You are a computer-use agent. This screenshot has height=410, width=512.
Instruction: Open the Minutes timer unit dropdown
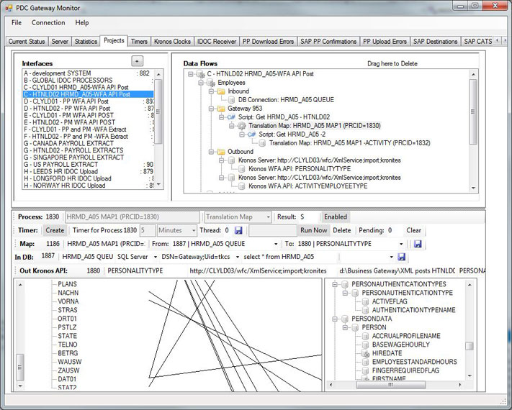point(192,231)
